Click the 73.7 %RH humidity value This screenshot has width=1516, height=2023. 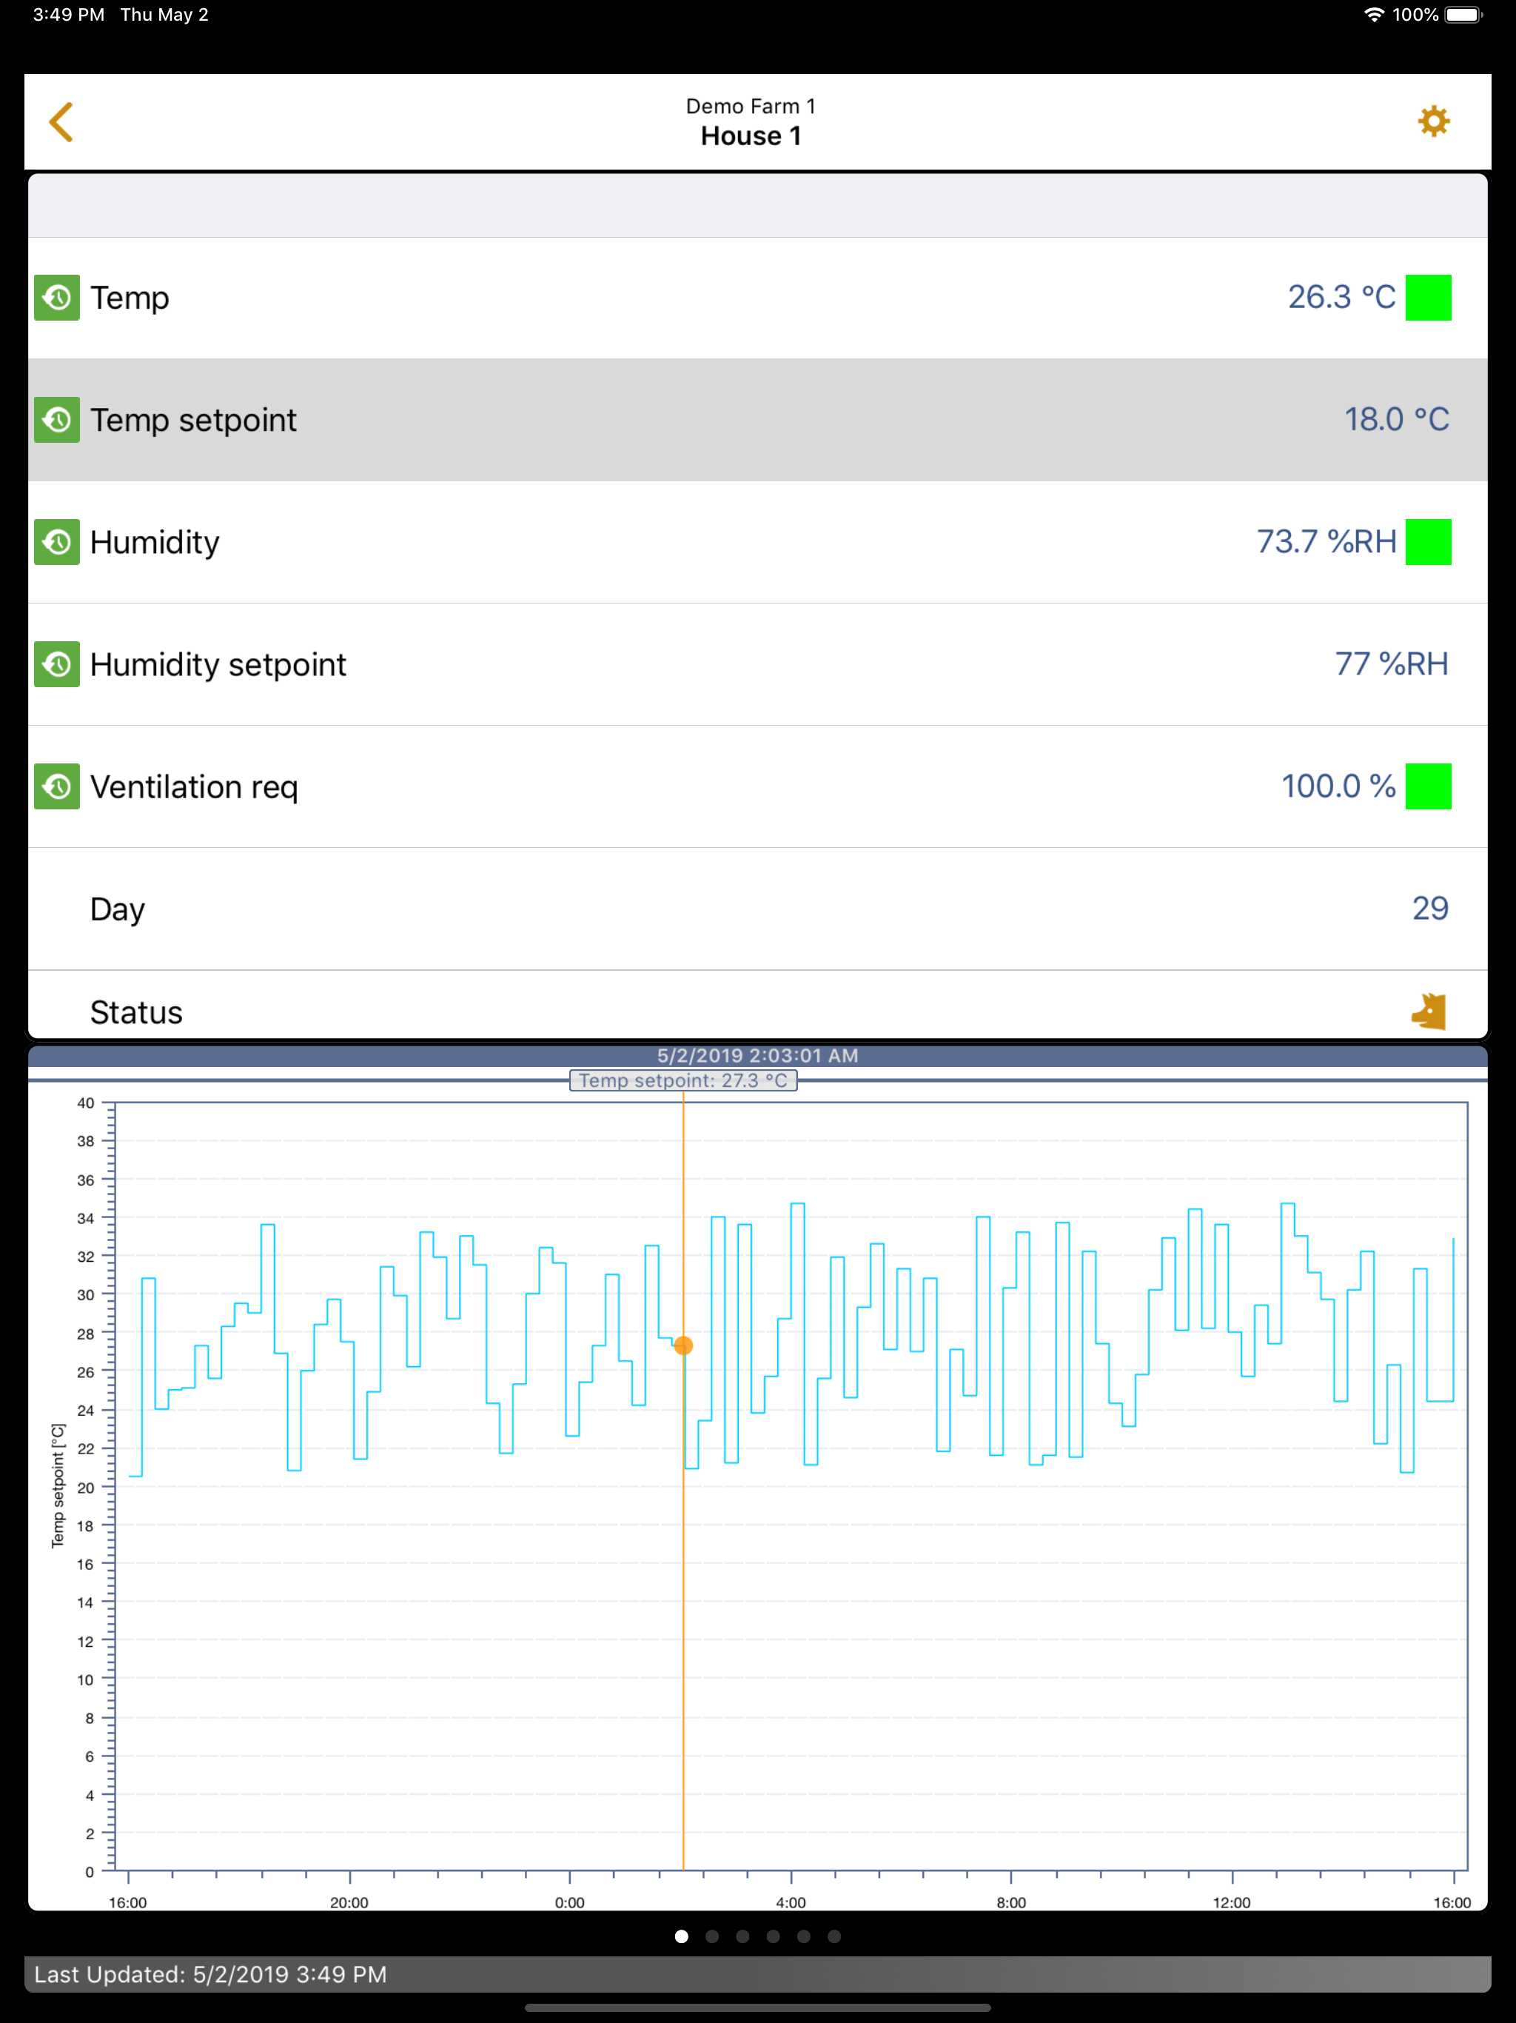pos(1326,541)
